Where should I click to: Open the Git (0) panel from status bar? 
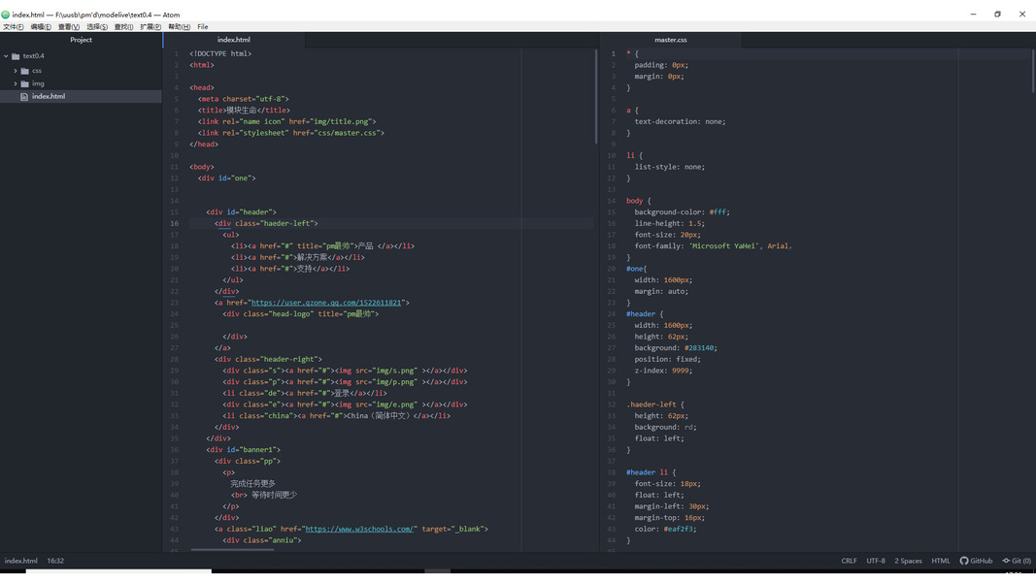click(x=1017, y=561)
